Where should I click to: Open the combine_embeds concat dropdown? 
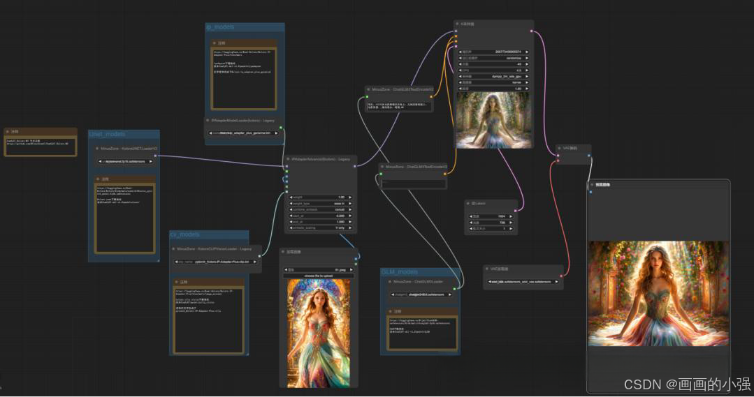(321, 210)
